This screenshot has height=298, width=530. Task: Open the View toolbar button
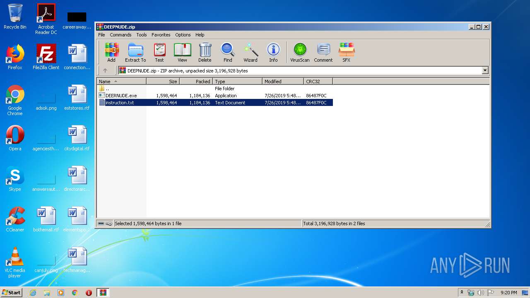[182, 53]
